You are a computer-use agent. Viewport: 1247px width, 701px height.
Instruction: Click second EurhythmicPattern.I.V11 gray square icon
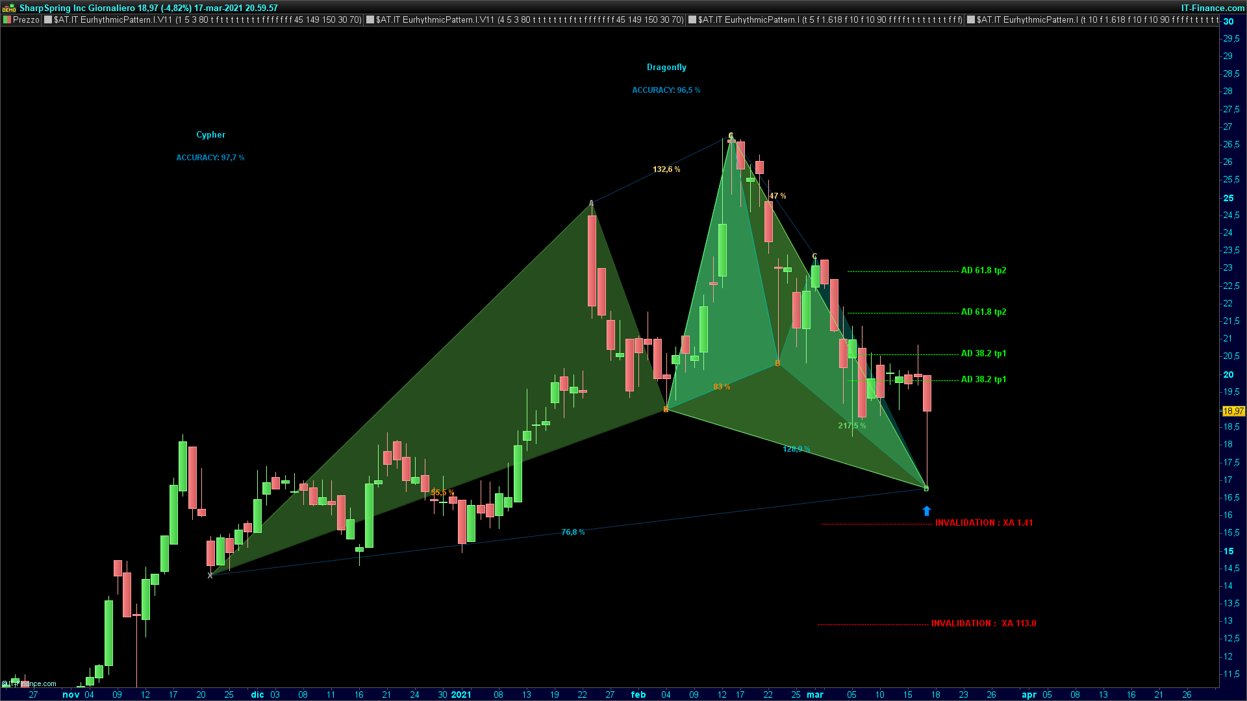click(370, 20)
